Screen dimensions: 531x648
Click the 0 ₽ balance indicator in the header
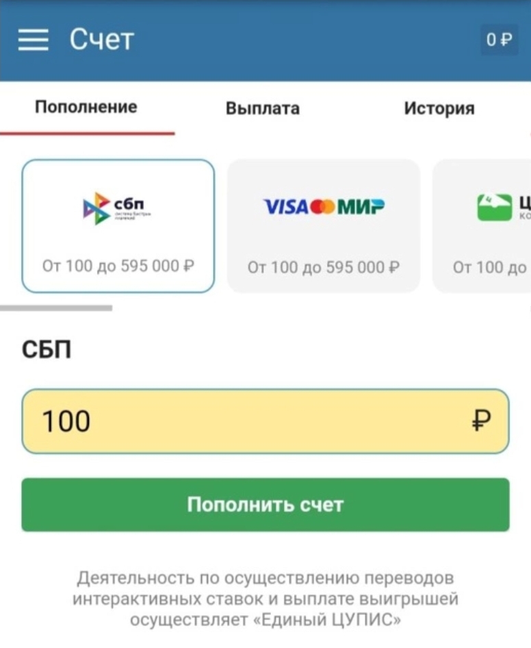click(499, 39)
